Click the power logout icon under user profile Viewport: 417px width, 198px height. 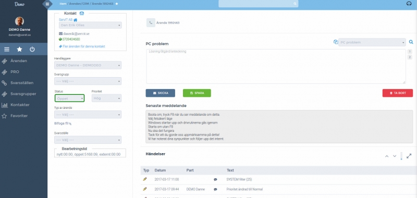coord(32,49)
